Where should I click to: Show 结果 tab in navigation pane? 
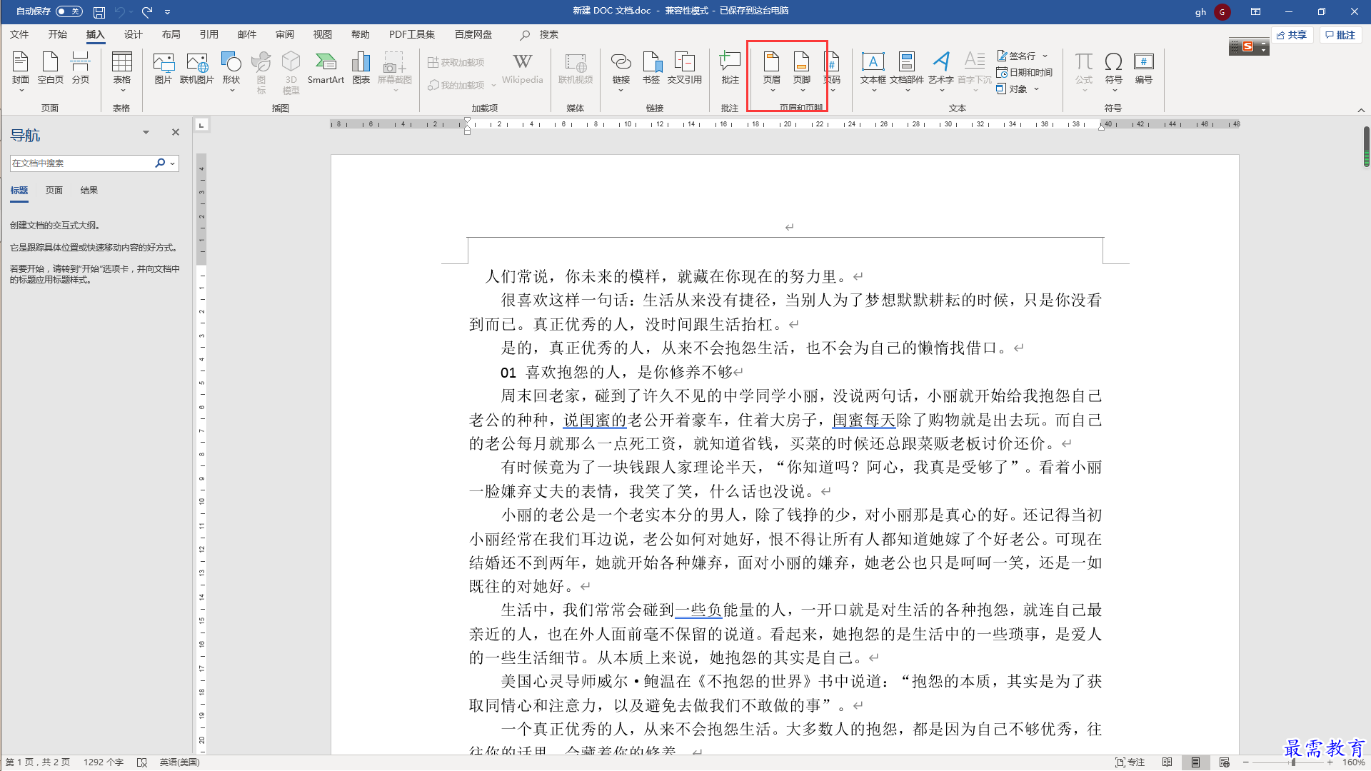pyautogui.click(x=89, y=191)
